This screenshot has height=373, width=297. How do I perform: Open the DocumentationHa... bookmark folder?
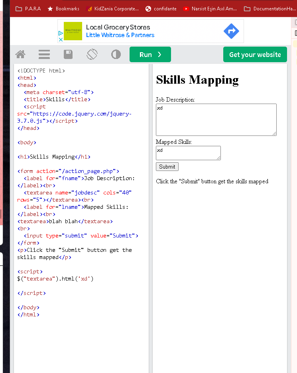pyautogui.click(x=270, y=9)
